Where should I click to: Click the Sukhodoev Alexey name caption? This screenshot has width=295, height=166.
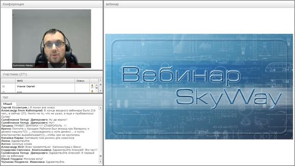coord(23,65)
